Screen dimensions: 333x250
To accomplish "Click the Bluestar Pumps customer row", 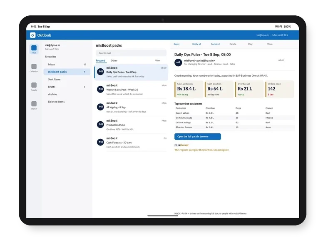I will click(234, 127).
